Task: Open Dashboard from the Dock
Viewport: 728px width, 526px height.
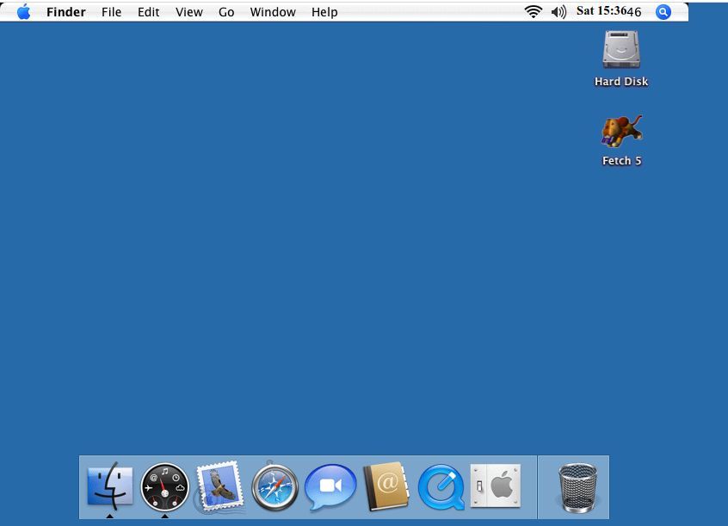Action: pyautogui.click(x=165, y=487)
